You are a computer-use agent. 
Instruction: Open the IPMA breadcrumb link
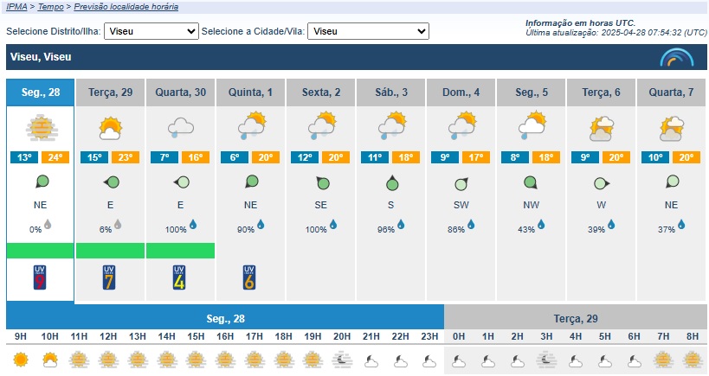[x=16, y=7]
